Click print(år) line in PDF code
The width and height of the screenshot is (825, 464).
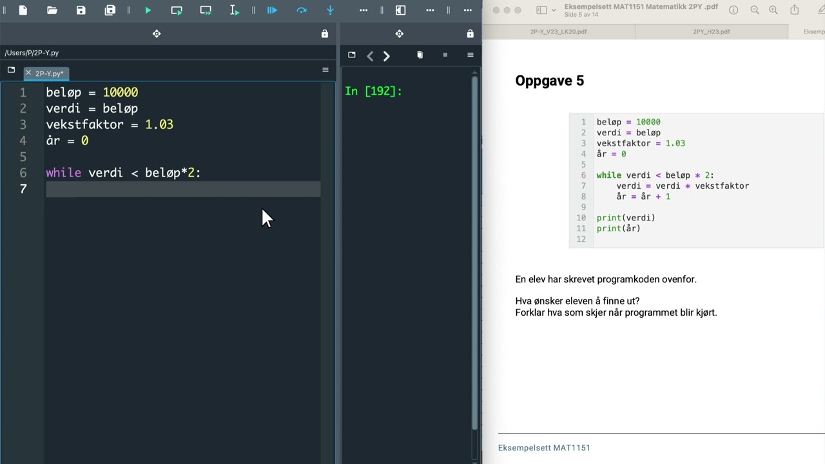[618, 228]
